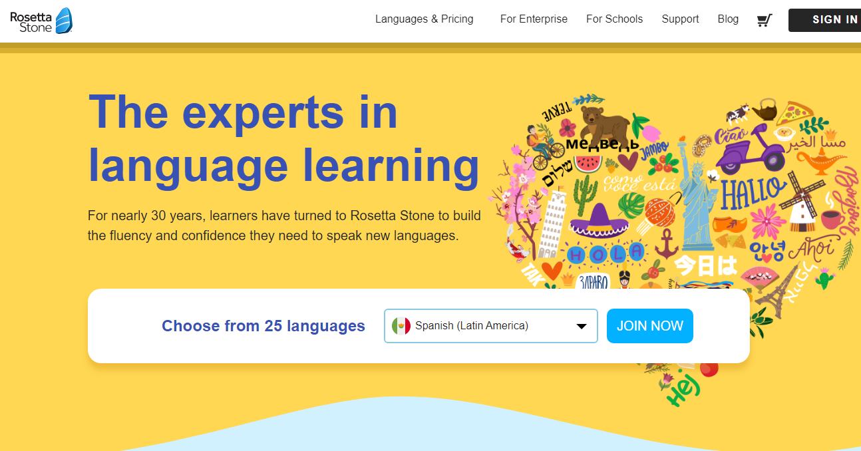Image resolution: width=861 pixels, height=451 pixels.
Task: Click the Mexico flag icon in language selector
Action: pyautogui.click(x=401, y=326)
